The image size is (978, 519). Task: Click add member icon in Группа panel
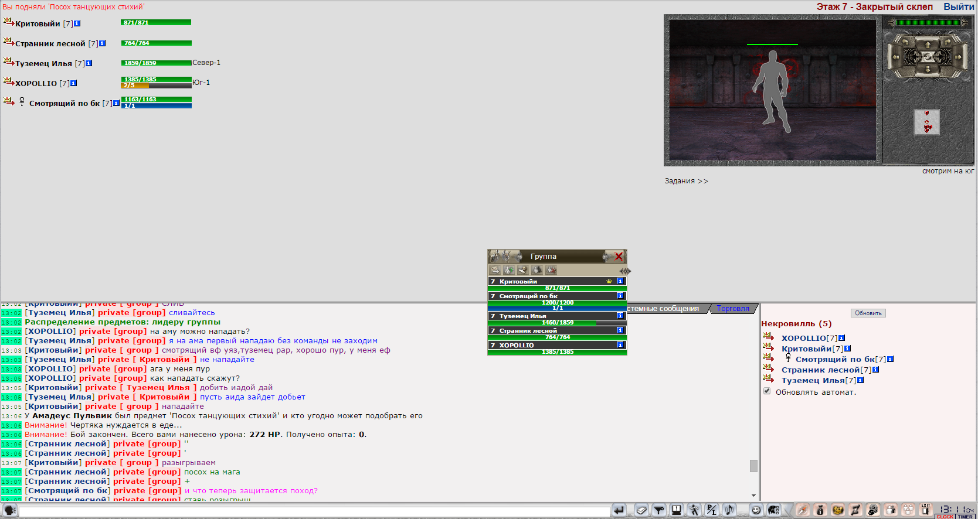(x=509, y=270)
